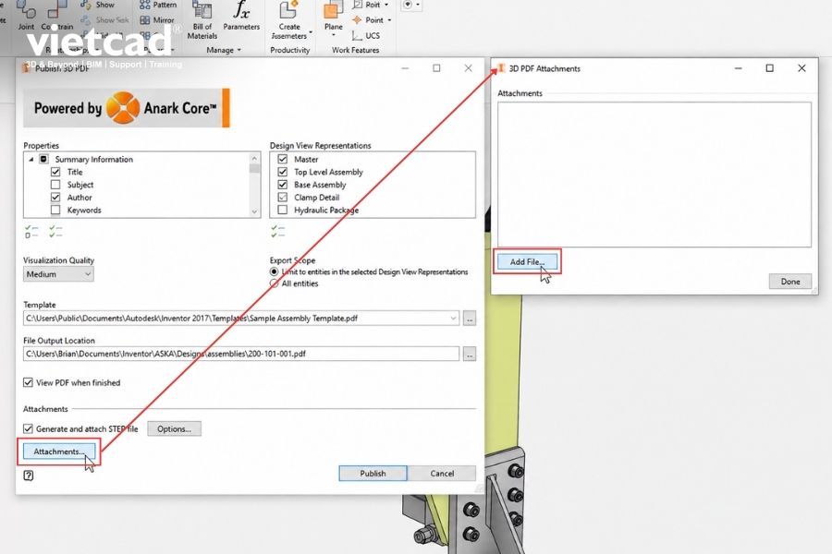Click check-all icon under Design View Representations
Viewport: 832px width, 554px height.
coord(277,231)
